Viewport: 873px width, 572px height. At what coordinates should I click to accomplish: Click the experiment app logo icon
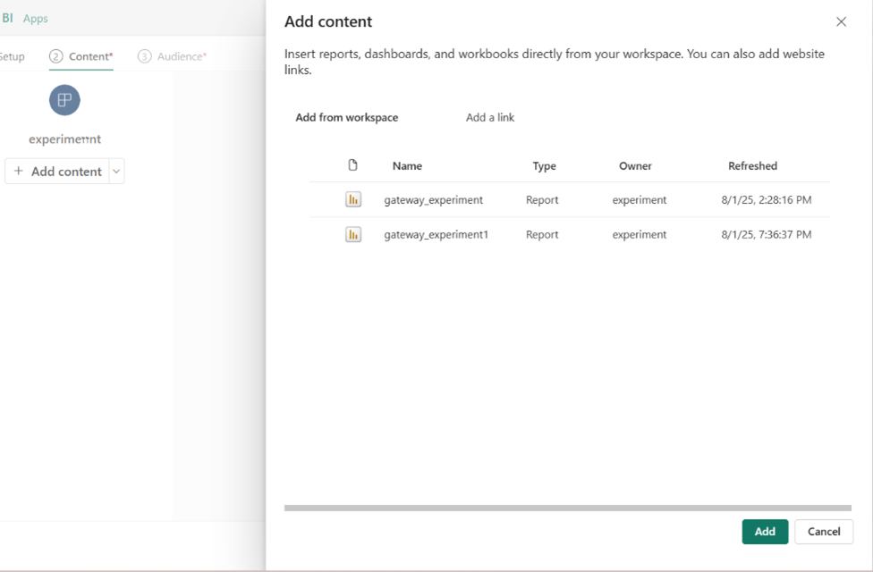click(x=64, y=100)
